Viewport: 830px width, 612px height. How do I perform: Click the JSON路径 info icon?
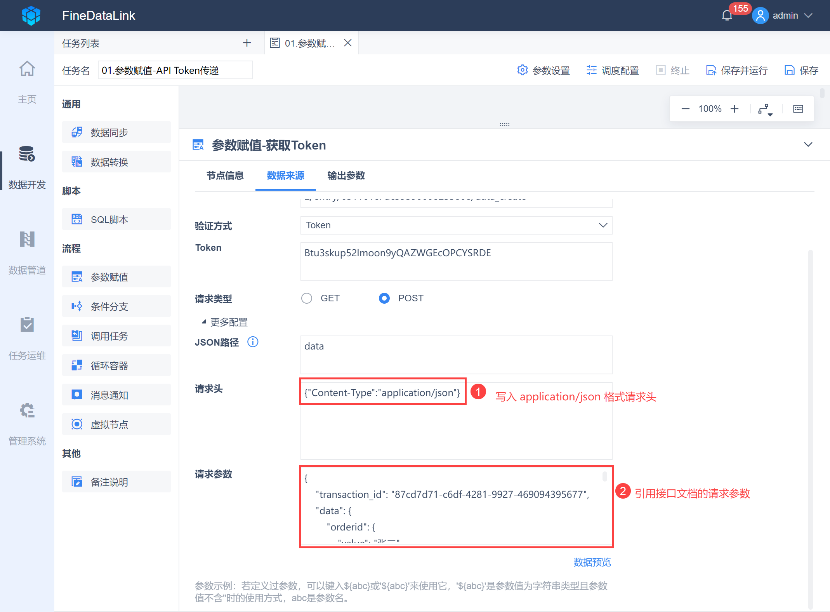click(x=253, y=342)
